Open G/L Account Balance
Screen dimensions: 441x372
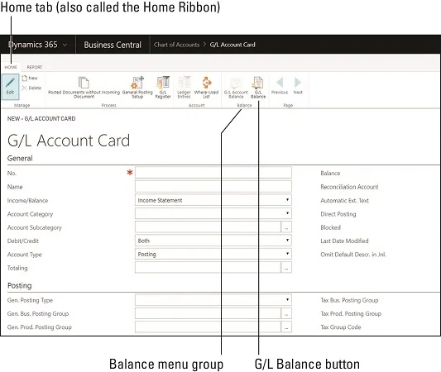236,87
